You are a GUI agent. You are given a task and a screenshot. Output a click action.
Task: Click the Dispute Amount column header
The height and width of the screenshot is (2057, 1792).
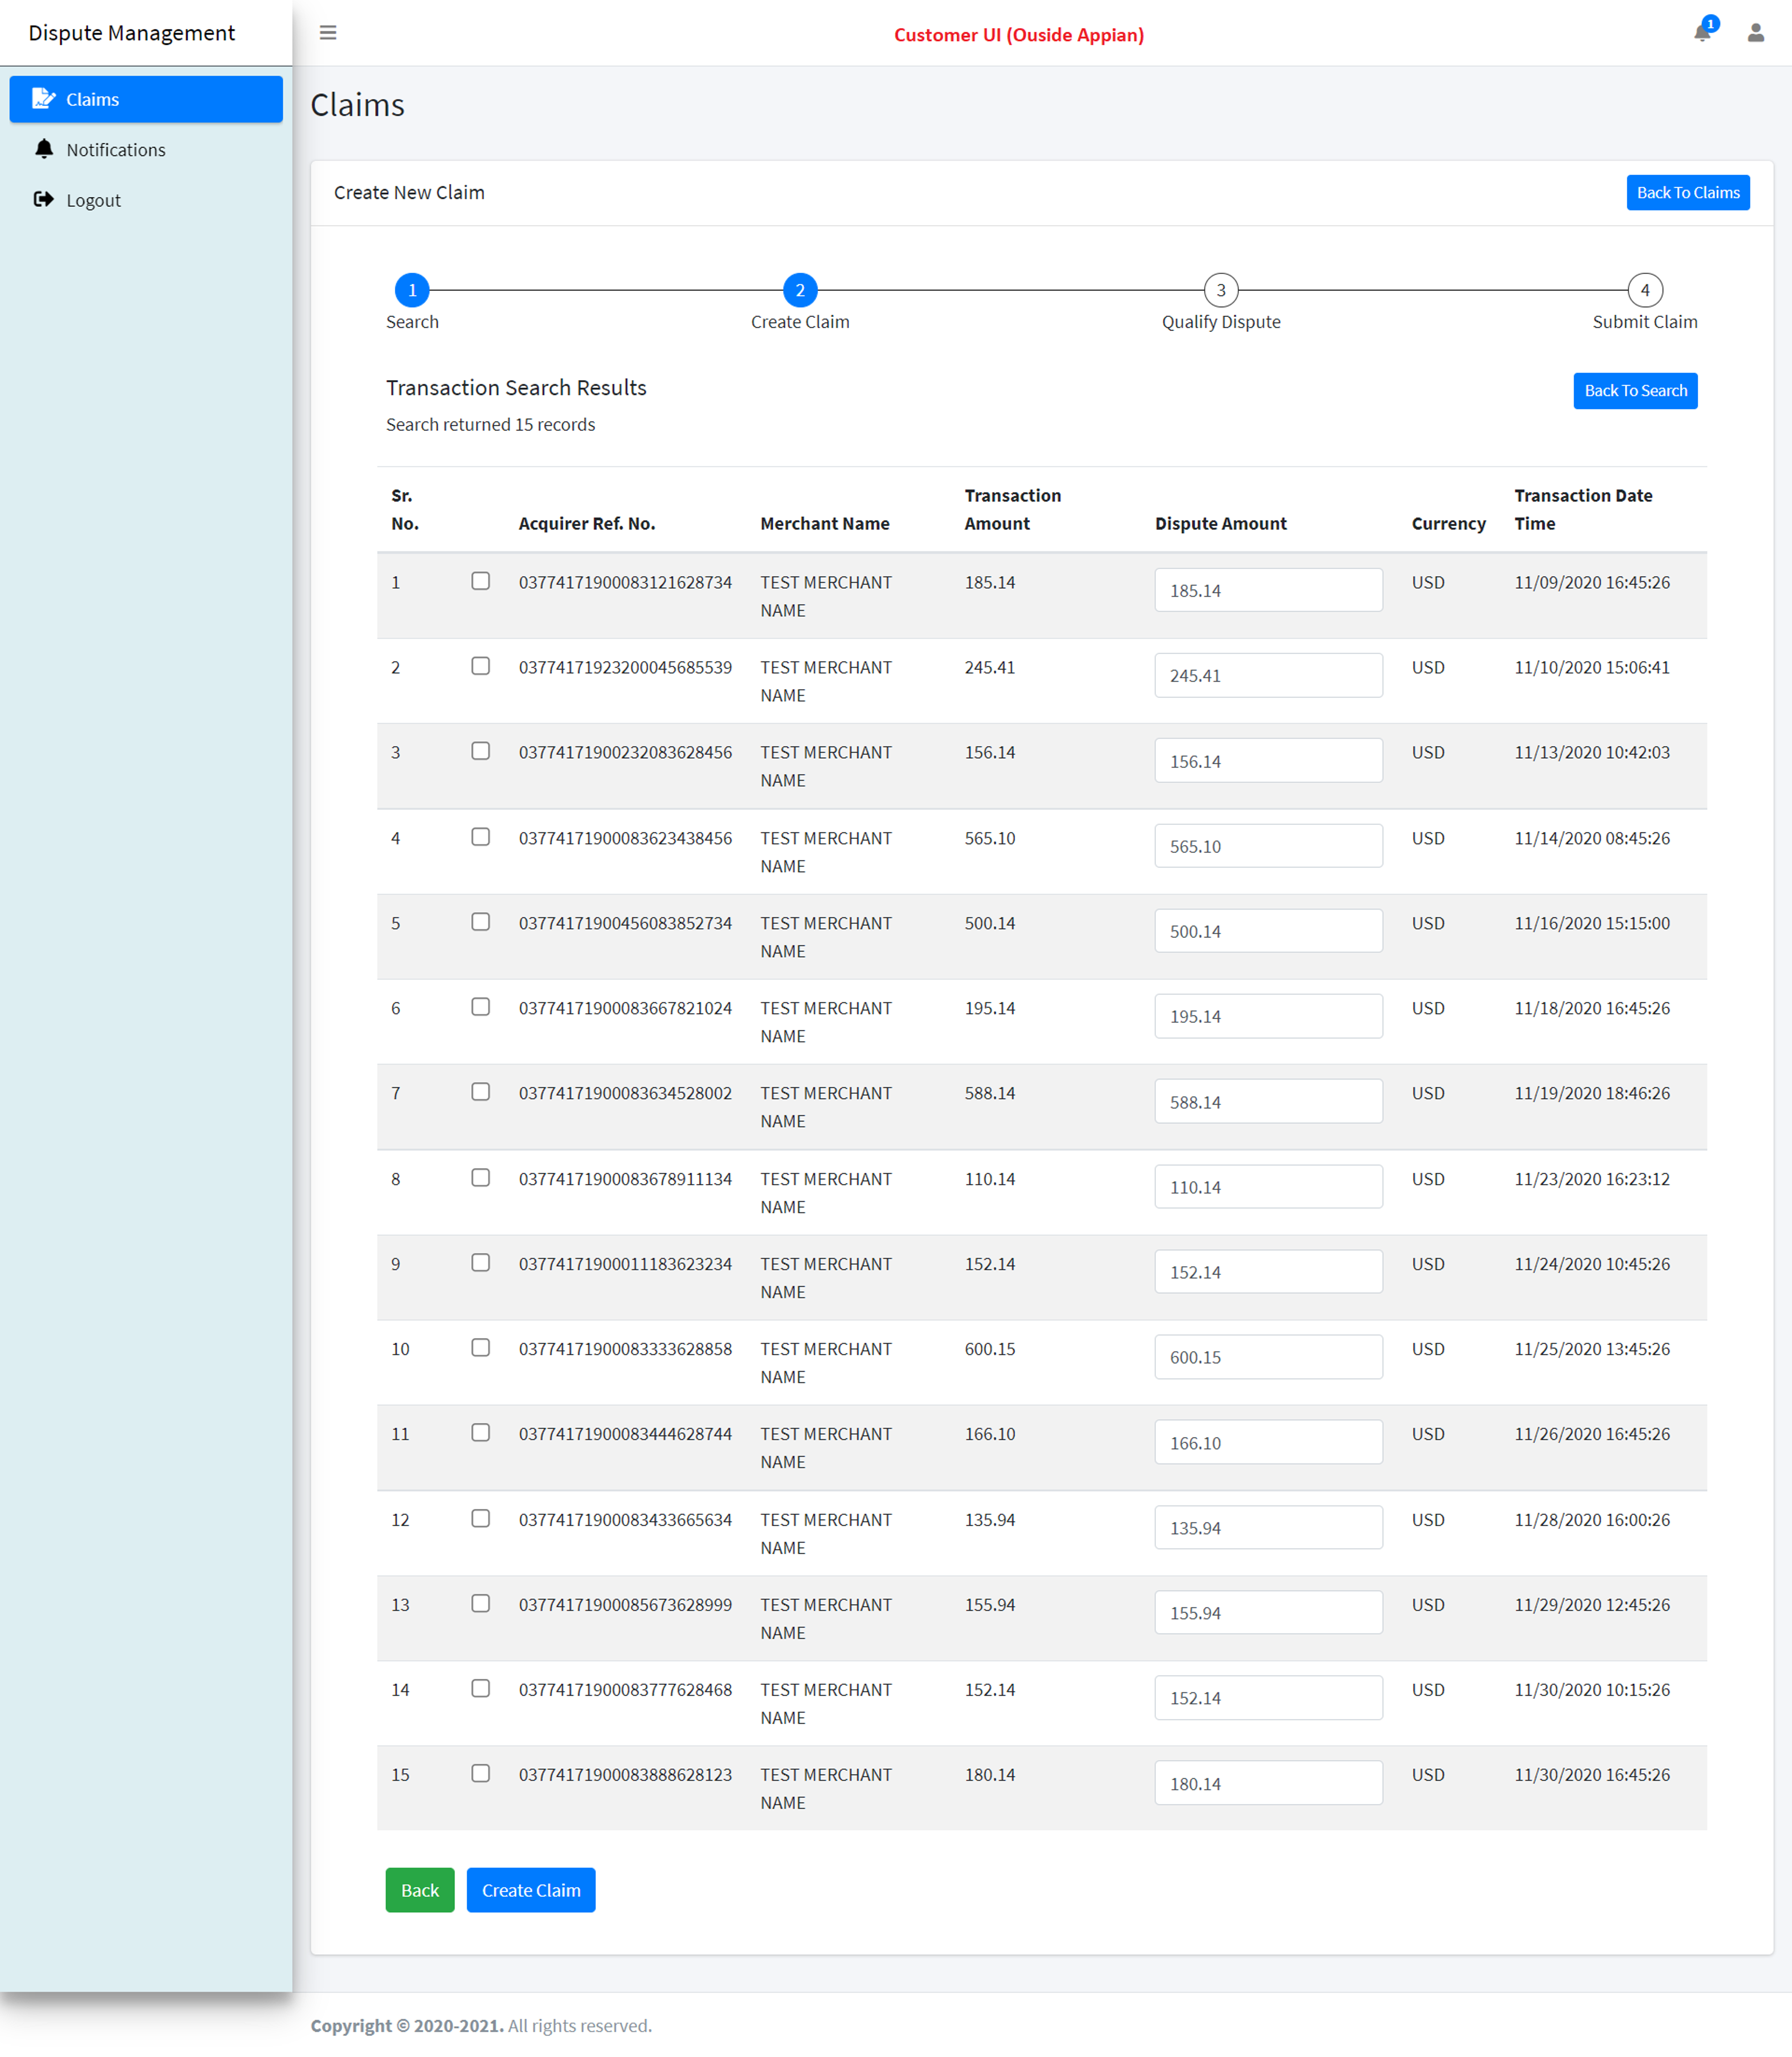pos(1220,523)
